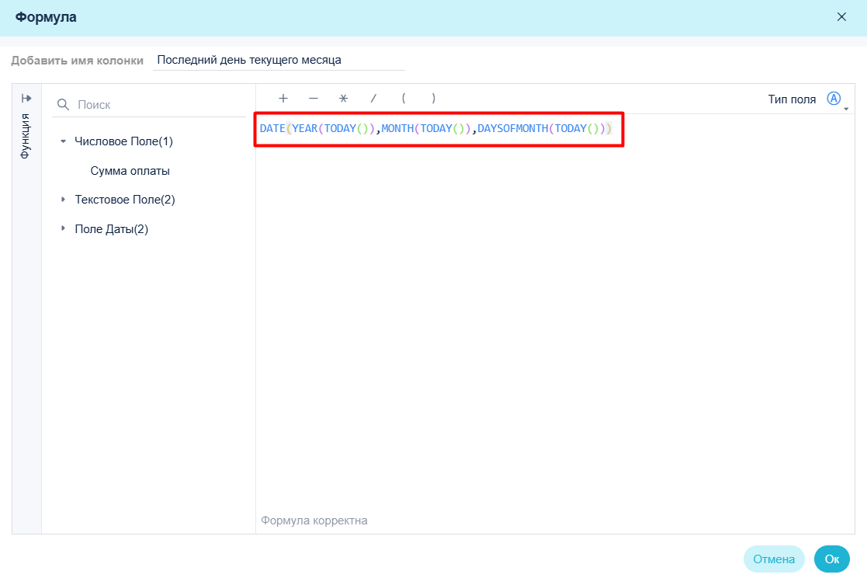Open the Тип поля dropdown arrow

click(846, 109)
